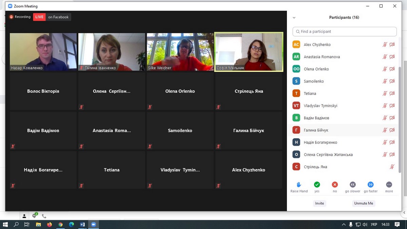The height and width of the screenshot is (229, 407).
Task: Click the green yes reaction icon
Action: [317, 185]
